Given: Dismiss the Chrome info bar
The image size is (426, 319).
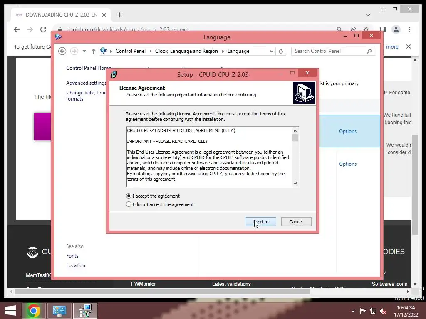Looking at the screenshot, I should 409,47.
